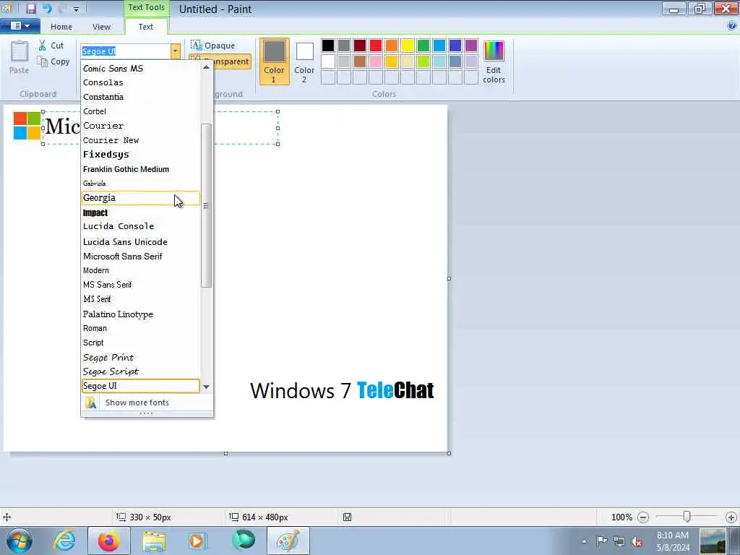The height and width of the screenshot is (555, 740).
Task: Choose the highlighted Georgia font
Action: click(141, 198)
